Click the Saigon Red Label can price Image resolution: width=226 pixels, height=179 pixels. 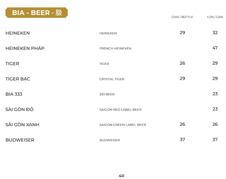215,109
